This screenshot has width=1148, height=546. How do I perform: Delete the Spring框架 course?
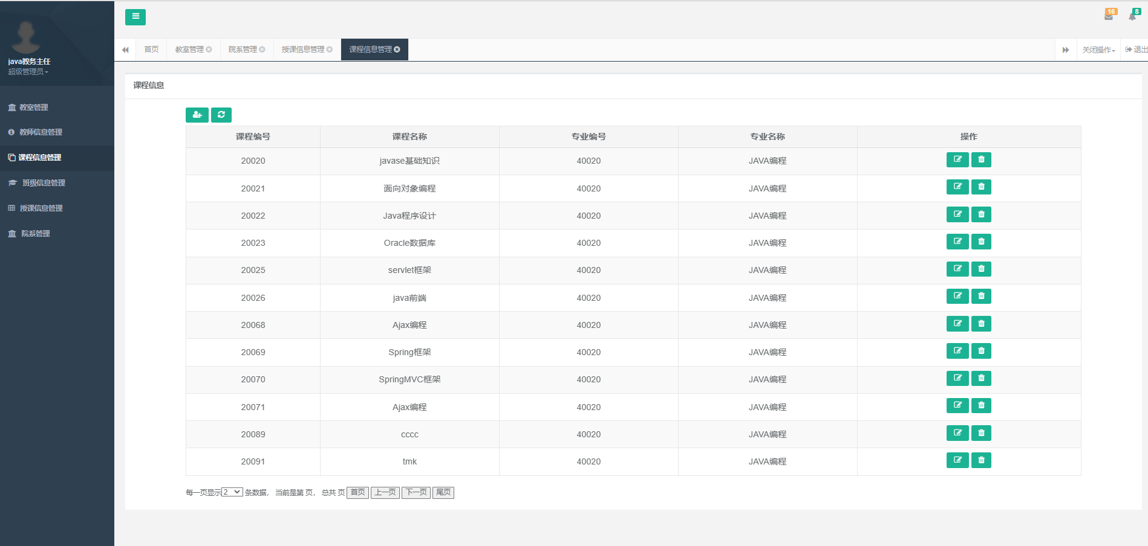point(981,351)
